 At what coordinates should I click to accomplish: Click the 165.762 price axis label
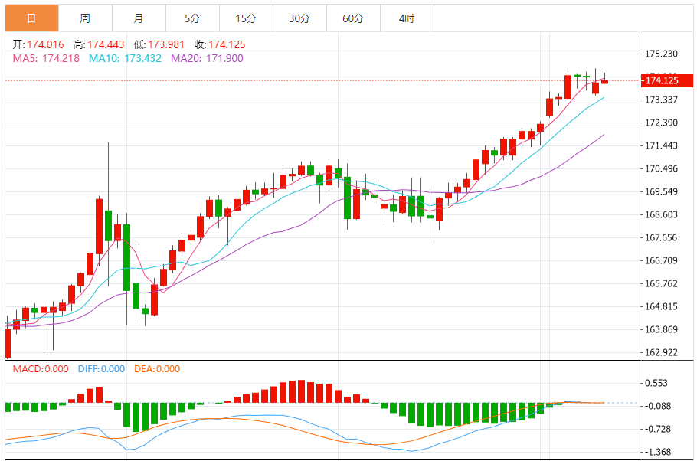(x=662, y=283)
